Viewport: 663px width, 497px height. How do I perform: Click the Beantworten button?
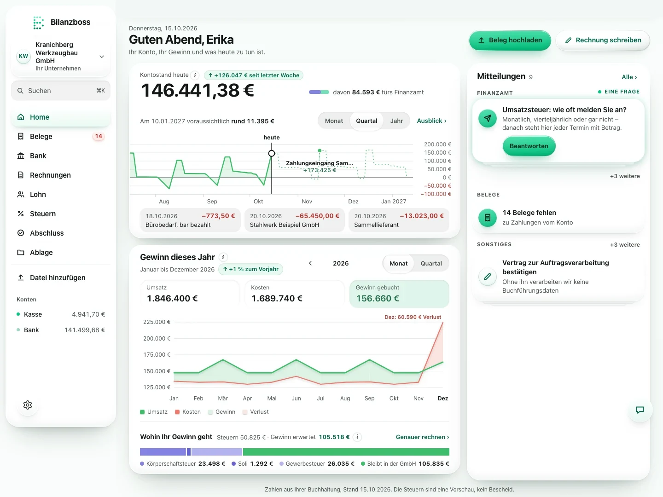point(529,146)
